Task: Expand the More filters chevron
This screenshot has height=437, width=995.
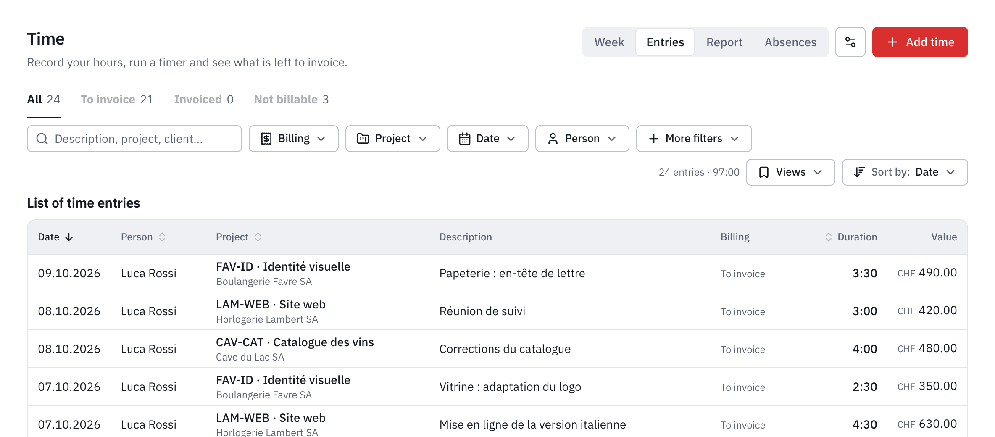Action: [x=734, y=139]
